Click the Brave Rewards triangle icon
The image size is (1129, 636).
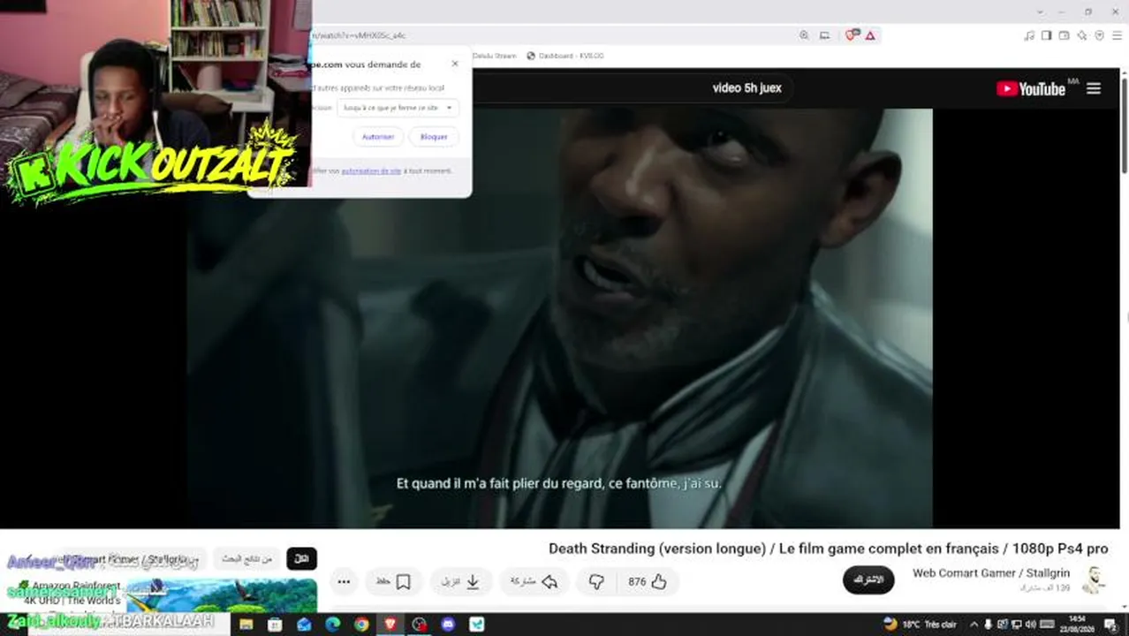[x=870, y=35]
